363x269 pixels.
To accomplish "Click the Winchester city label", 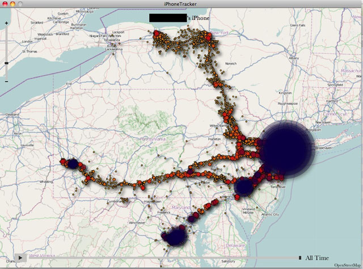I will pos(137,223).
